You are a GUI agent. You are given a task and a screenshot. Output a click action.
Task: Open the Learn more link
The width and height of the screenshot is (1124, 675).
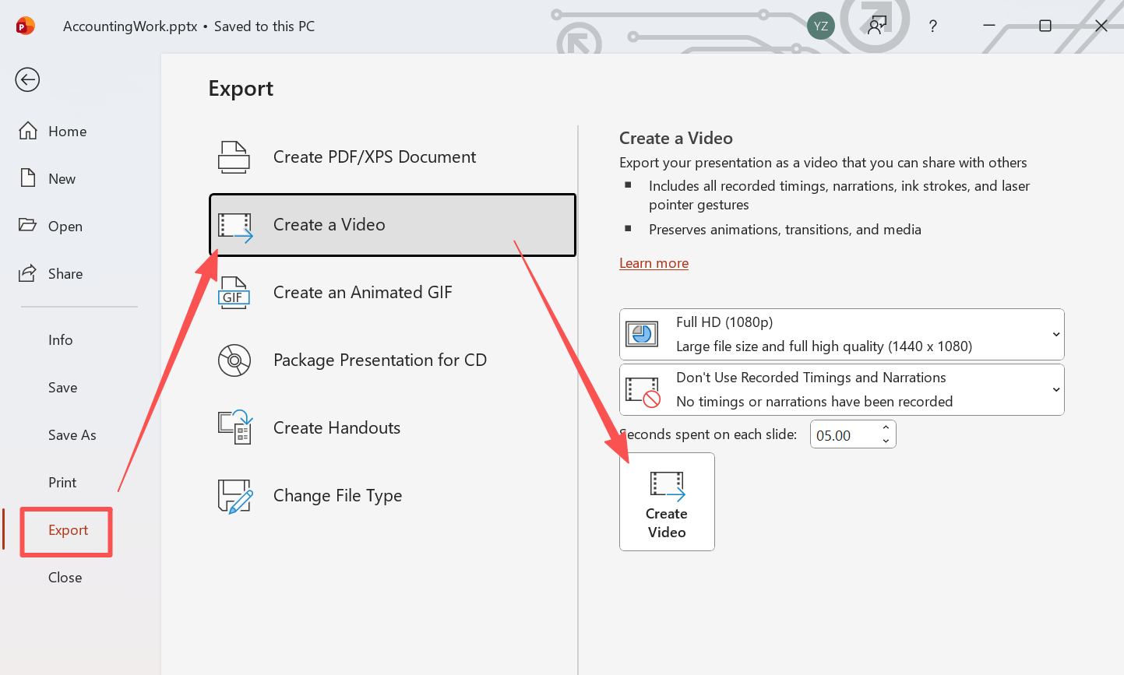click(x=654, y=263)
